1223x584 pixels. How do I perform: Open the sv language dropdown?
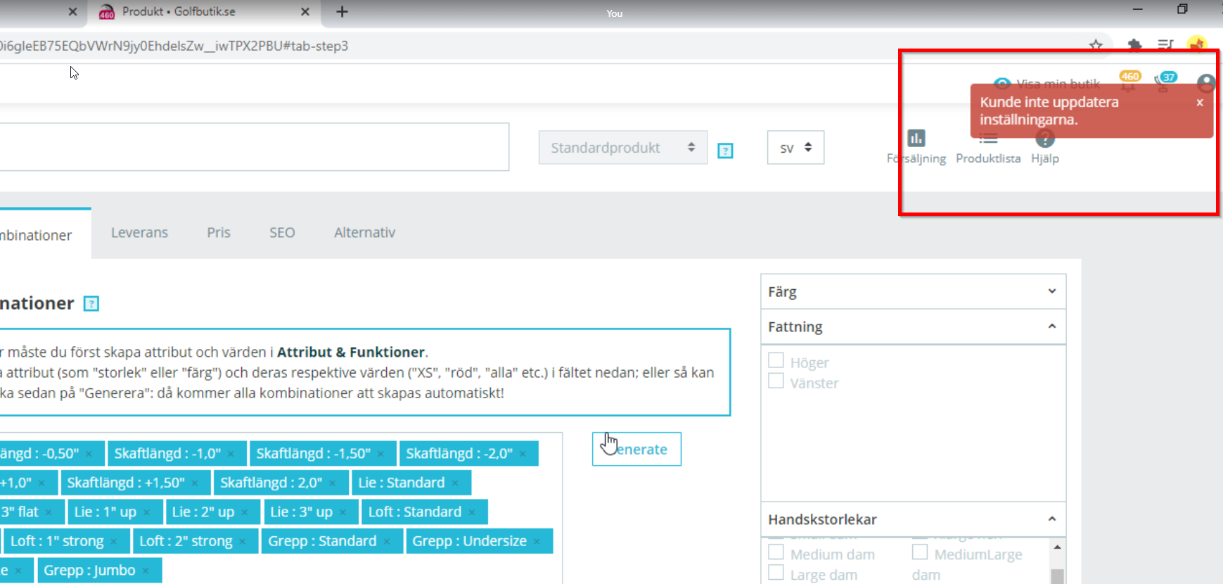(795, 148)
